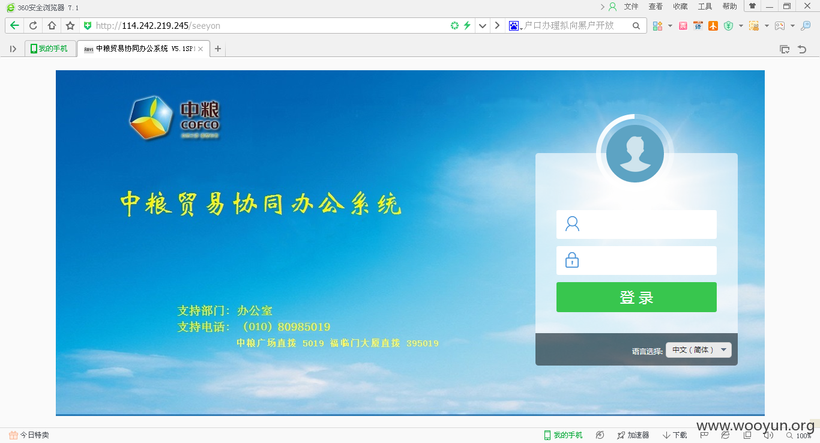The height and width of the screenshot is (443, 820).
Task: Bookmark the page with the star icon
Action: pos(70,25)
